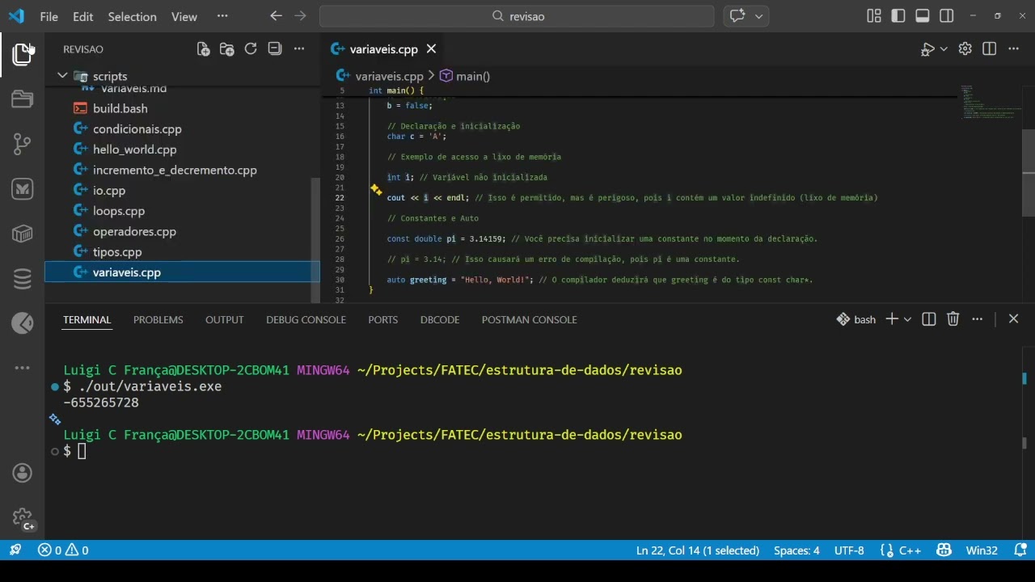Viewport: 1035px width, 582px height.
Task: Open Explorer's More Actions menu
Action: click(x=299, y=49)
